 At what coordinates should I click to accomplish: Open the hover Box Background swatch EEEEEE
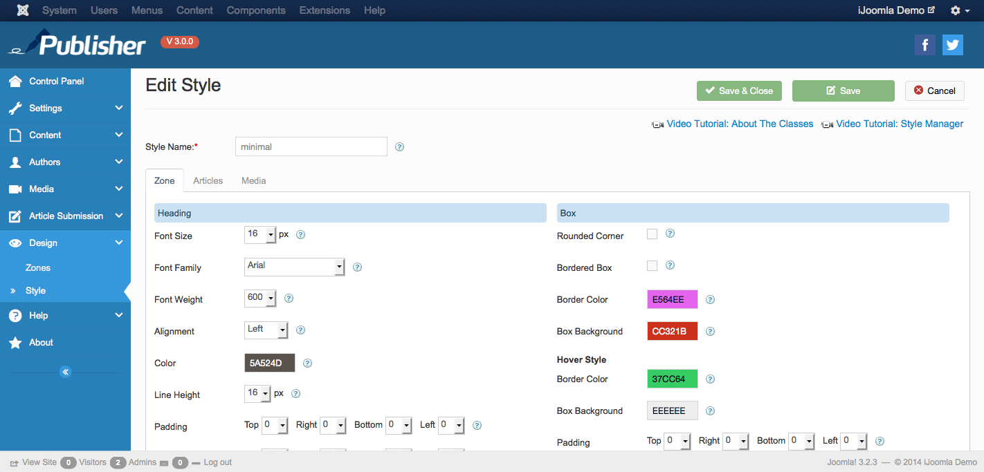click(x=673, y=410)
